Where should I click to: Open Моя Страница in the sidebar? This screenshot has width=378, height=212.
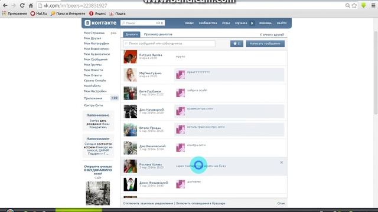coord(94,33)
